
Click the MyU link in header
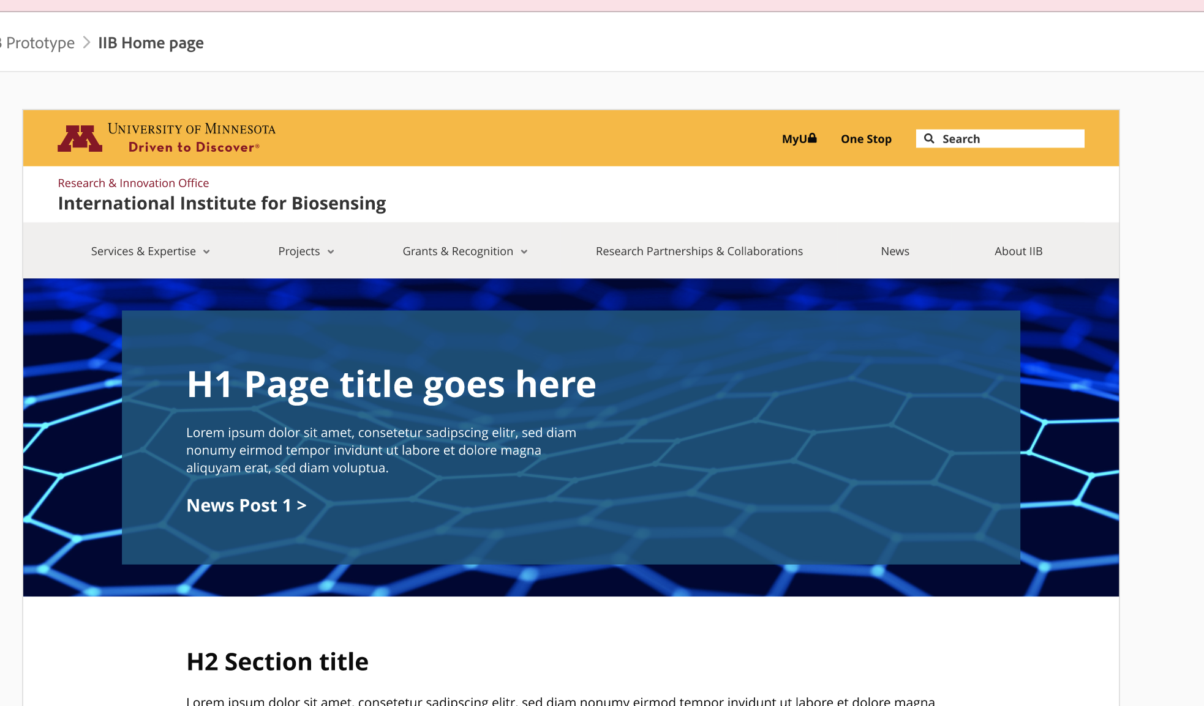coord(794,139)
